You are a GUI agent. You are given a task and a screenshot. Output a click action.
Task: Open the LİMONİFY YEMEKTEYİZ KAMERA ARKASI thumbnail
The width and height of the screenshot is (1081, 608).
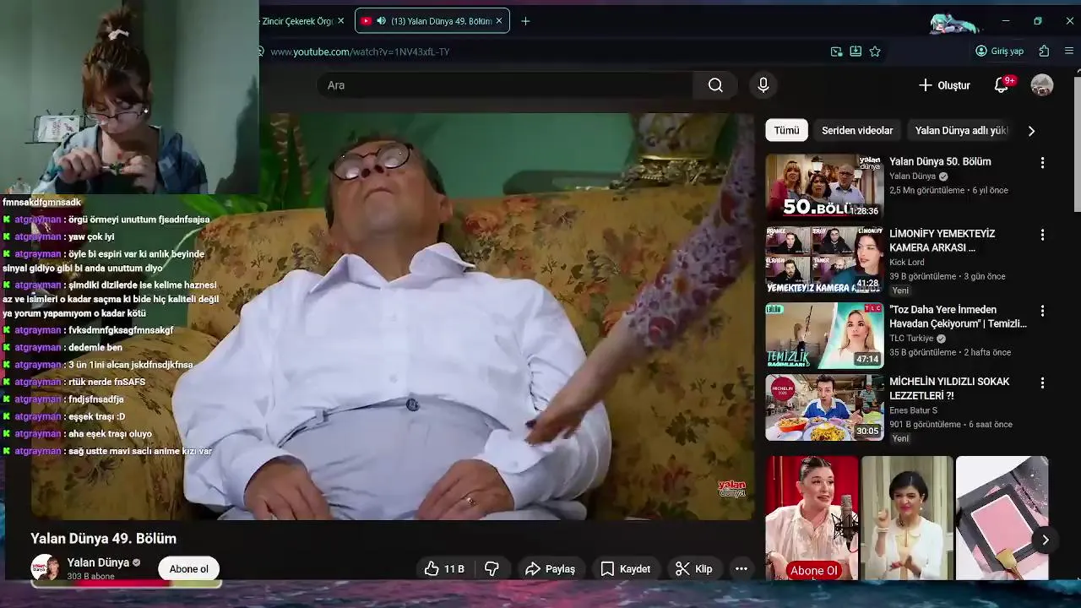pyautogui.click(x=824, y=259)
